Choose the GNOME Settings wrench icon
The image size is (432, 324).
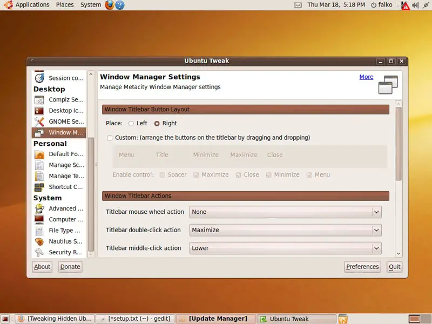(x=39, y=122)
